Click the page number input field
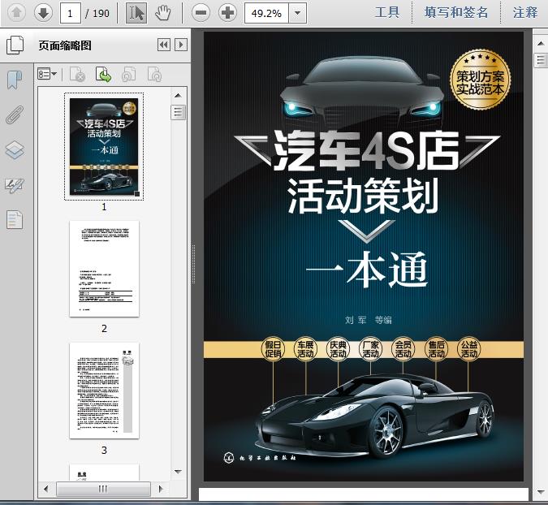This screenshot has height=505, width=548. (x=71, y=13)
